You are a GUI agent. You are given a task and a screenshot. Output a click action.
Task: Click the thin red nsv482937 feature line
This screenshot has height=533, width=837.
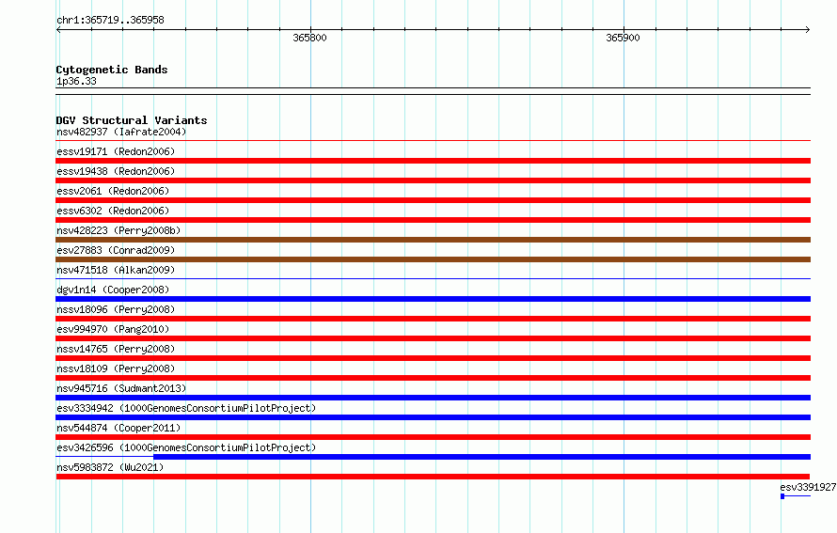433,140
